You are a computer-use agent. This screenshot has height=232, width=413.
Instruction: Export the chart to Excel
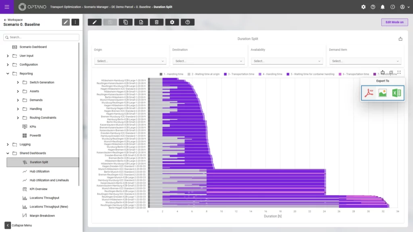coord(395,93)
